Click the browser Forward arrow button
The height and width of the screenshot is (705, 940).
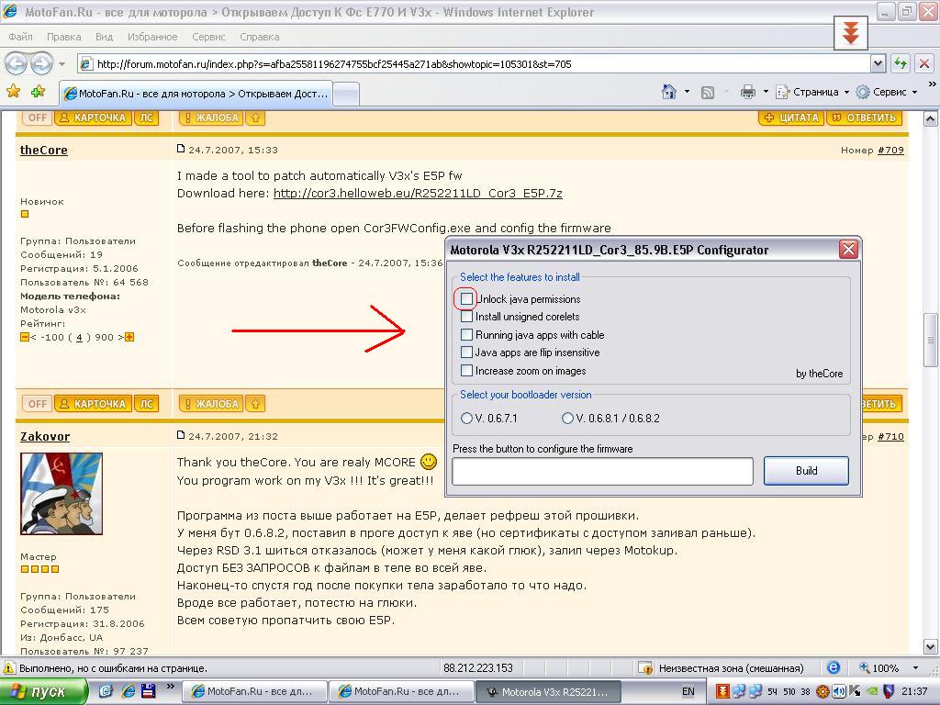click(x=41, y=63)
